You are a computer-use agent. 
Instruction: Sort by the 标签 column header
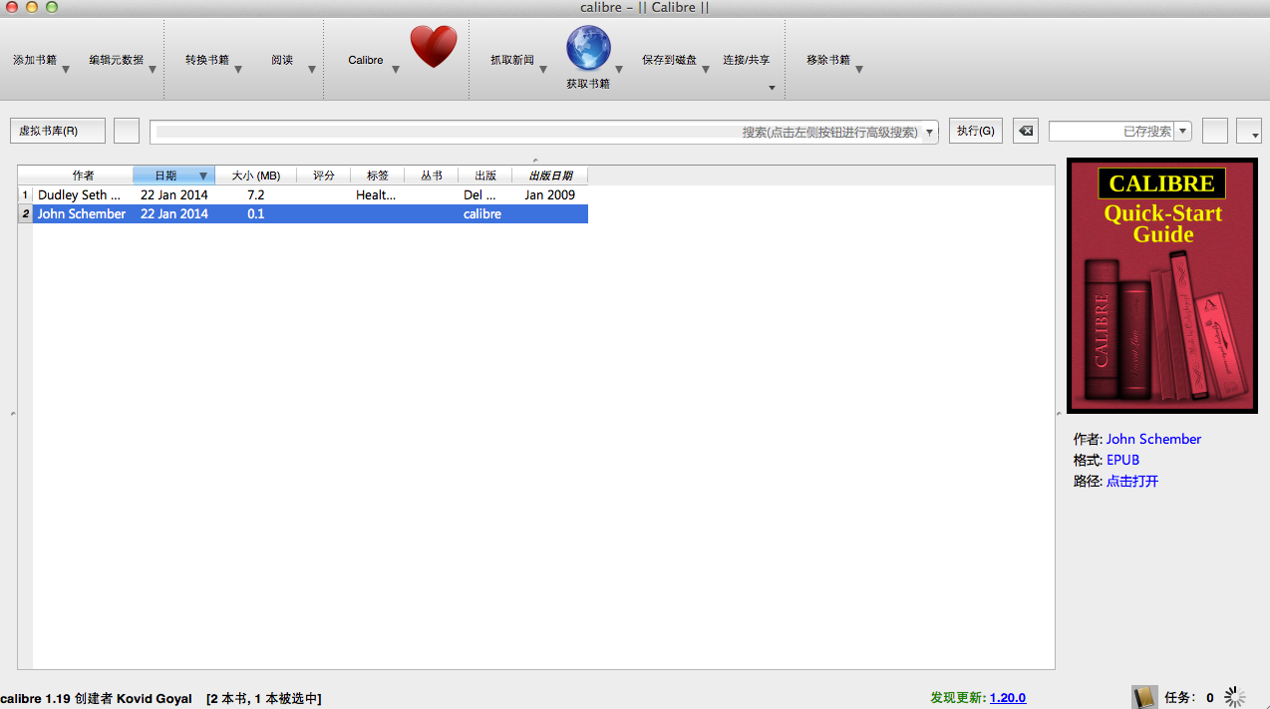pyautogui.click(x=378, y=176)
